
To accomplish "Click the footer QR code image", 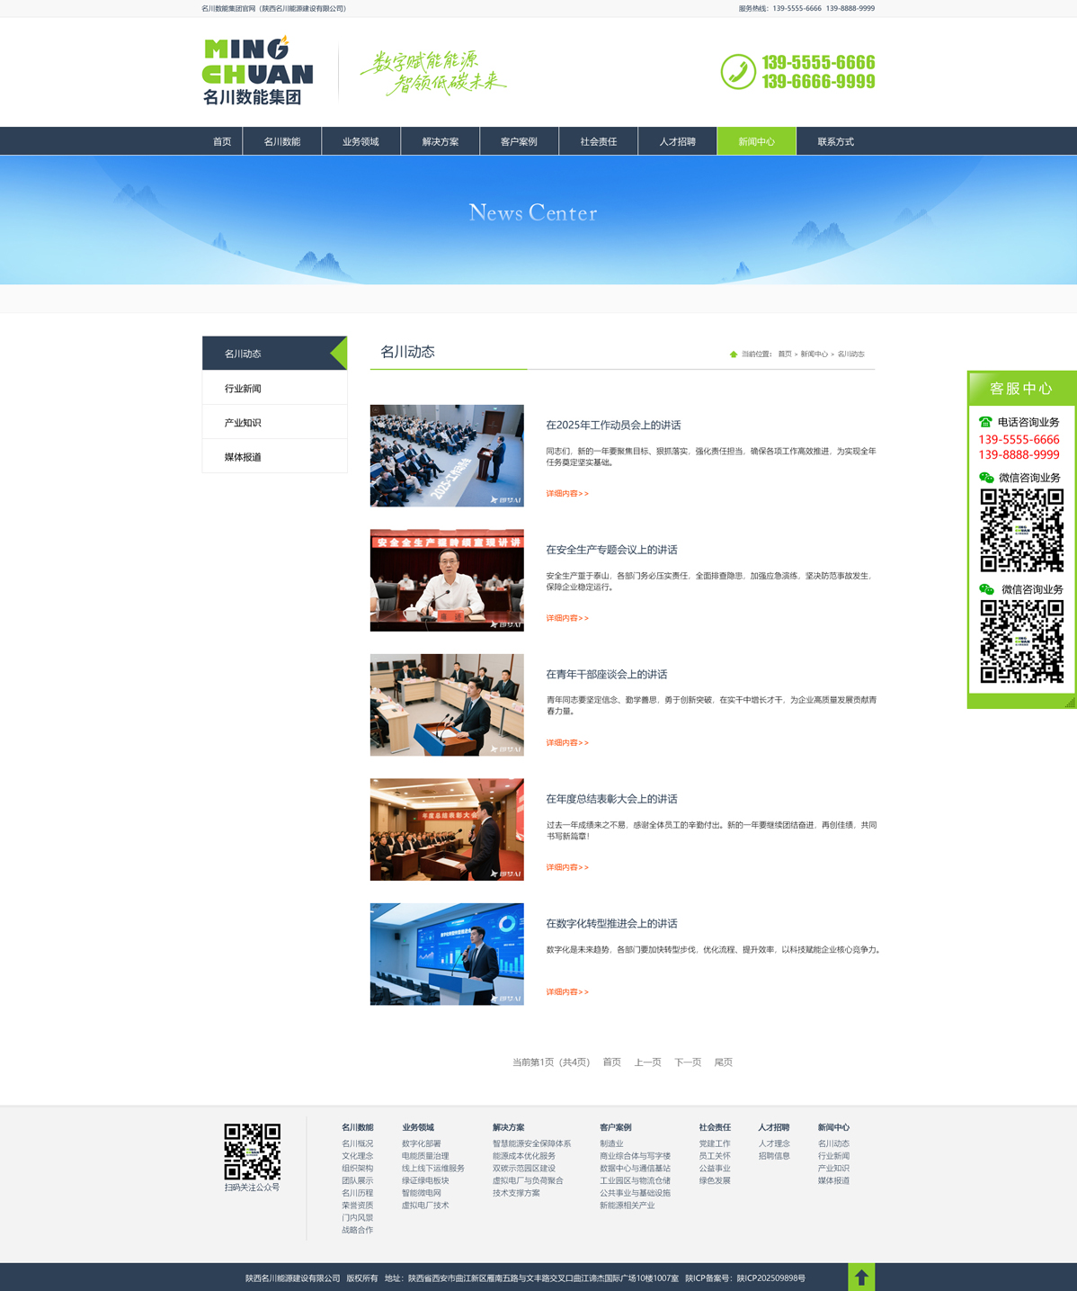I will [x=252, y=1152].
